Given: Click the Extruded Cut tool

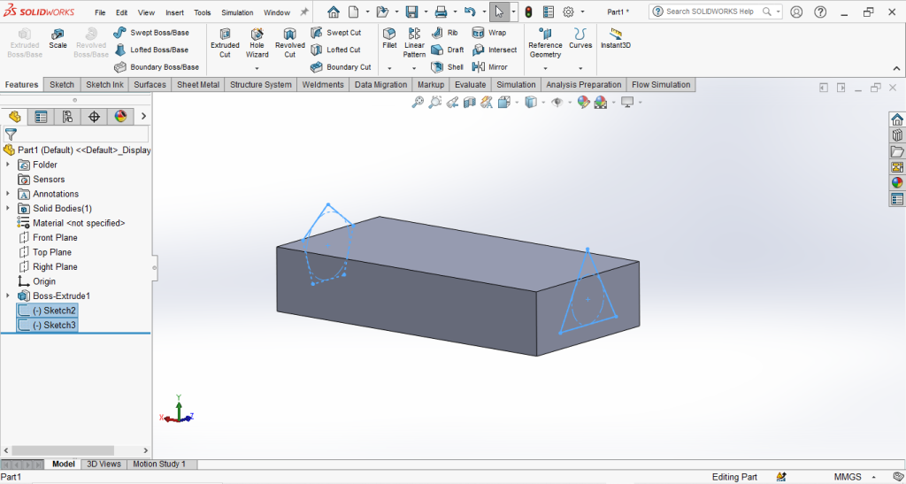Looking at the screenshot, I should coord(225,39).
